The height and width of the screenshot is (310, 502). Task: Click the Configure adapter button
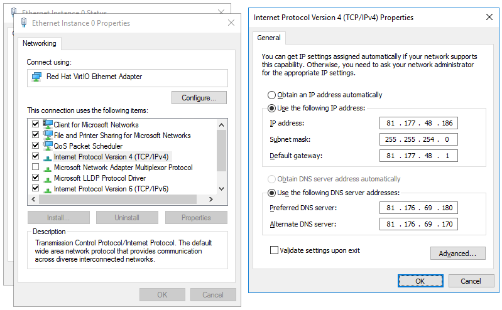[199, 98]
